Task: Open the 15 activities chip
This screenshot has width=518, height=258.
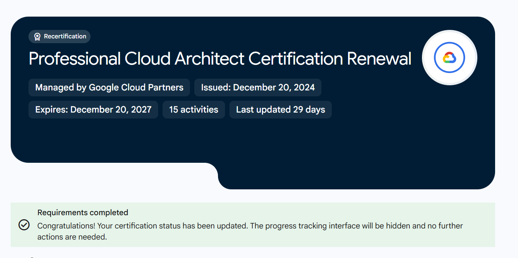Action: tap(194, 110)
